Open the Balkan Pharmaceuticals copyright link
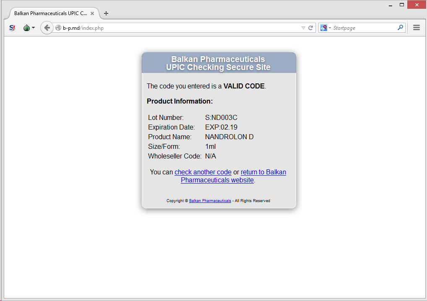427x301 pixels. pyautogui.click(x=210, y=201)
